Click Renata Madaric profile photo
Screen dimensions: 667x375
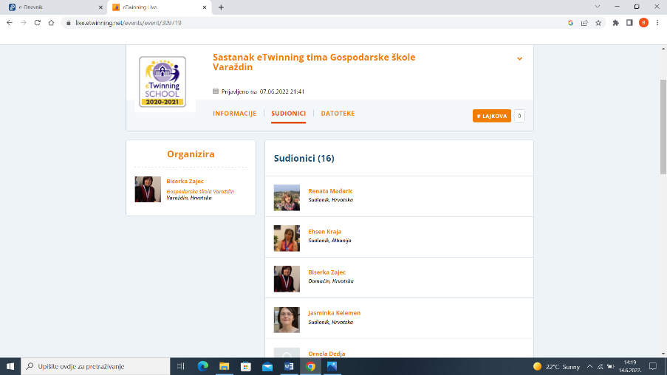point(287,198)
